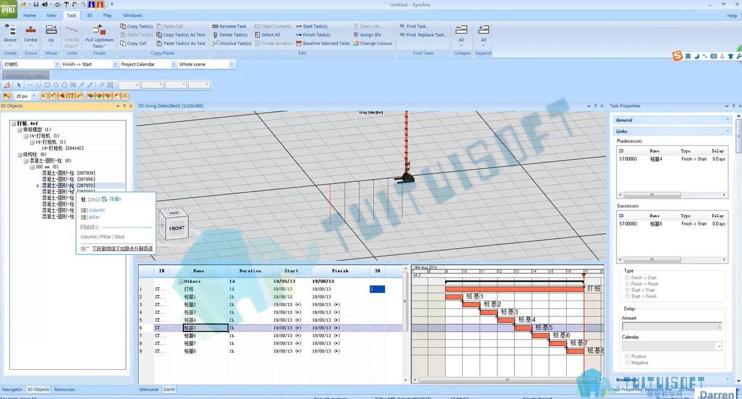Screen dimensions: 742x399
Task: Open the Home ribbon tab
Action: coord(29,15)
